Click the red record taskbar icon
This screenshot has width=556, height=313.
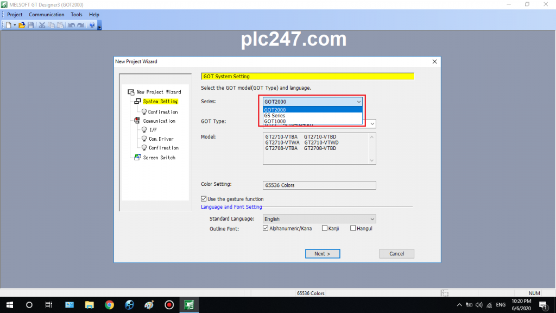tap(169, 305)
